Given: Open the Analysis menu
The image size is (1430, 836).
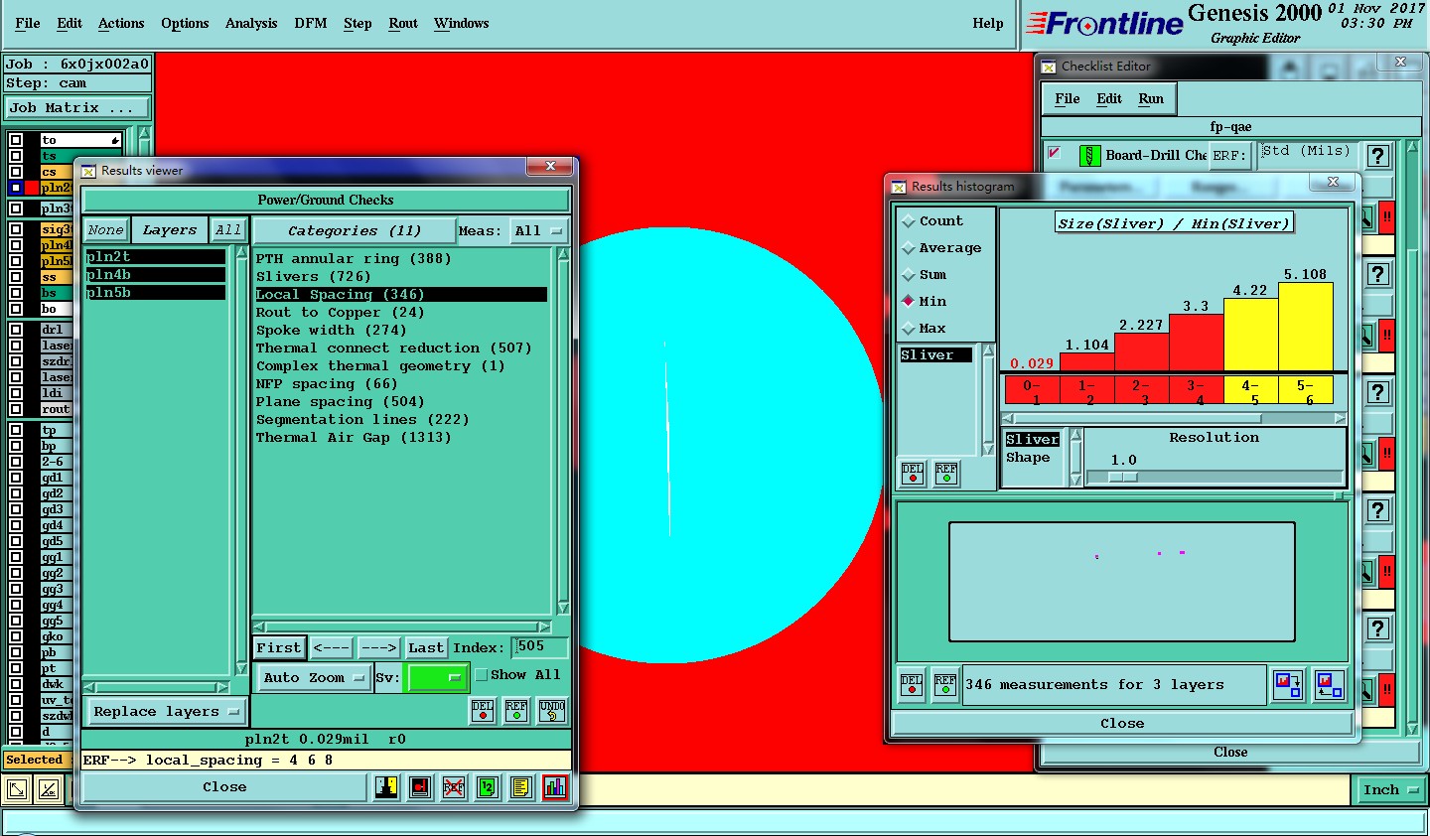Looking at the screenshot, I should click(x=251, y=23).
